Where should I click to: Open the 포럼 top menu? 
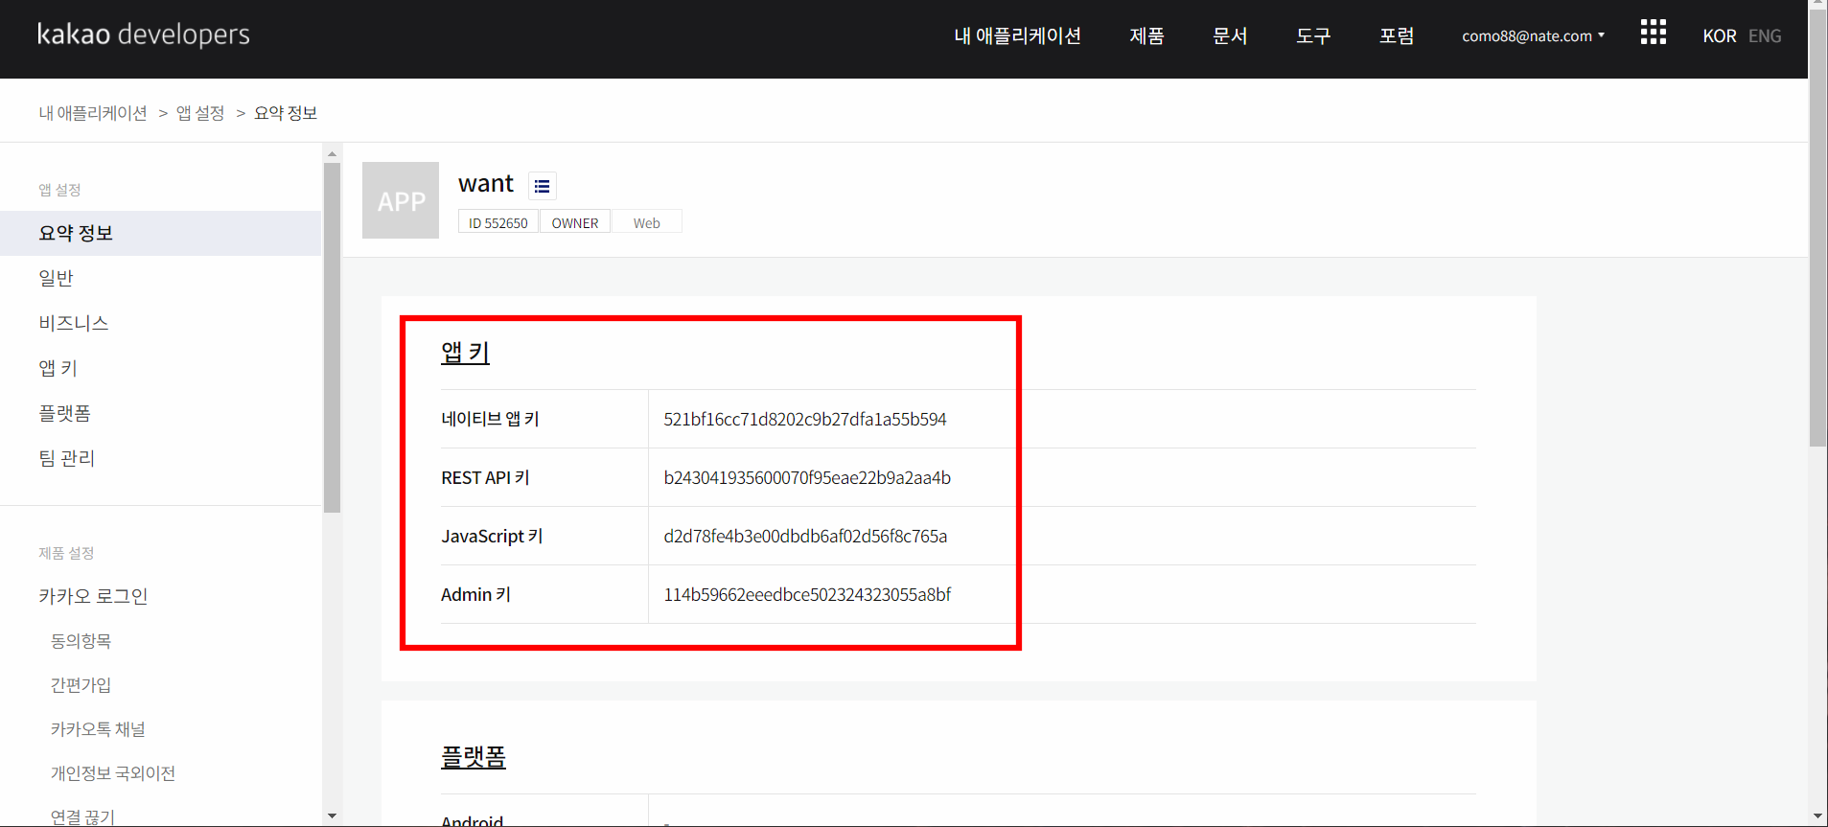pyautogui.click(x=1397, y=36)
